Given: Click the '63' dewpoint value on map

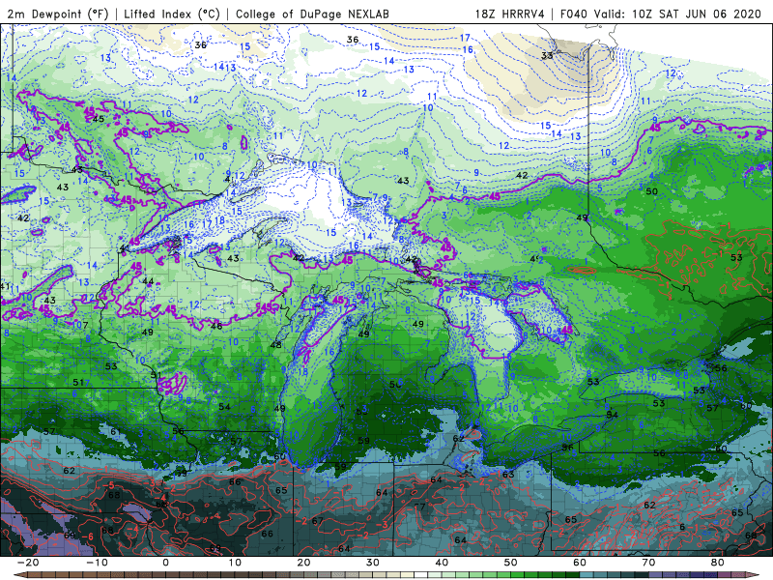Looking at the screenshot, I should [x=508, y=475].
